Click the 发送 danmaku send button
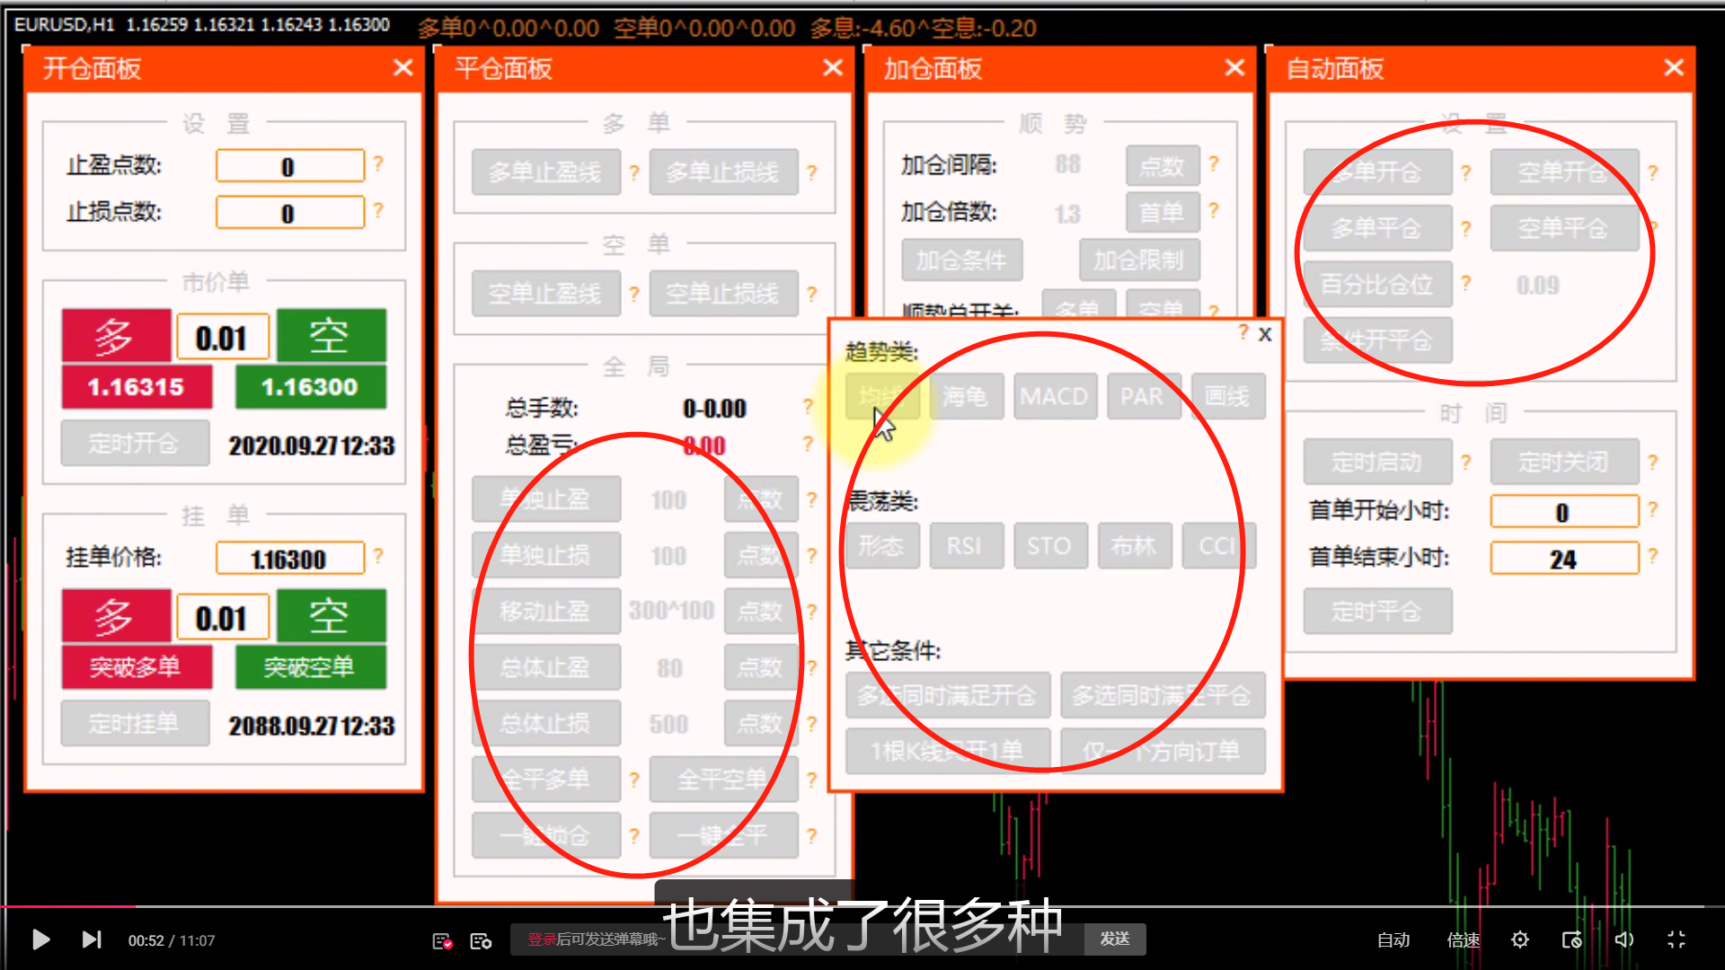Viewport: 1725px width, 970px height. point(1114,939)
